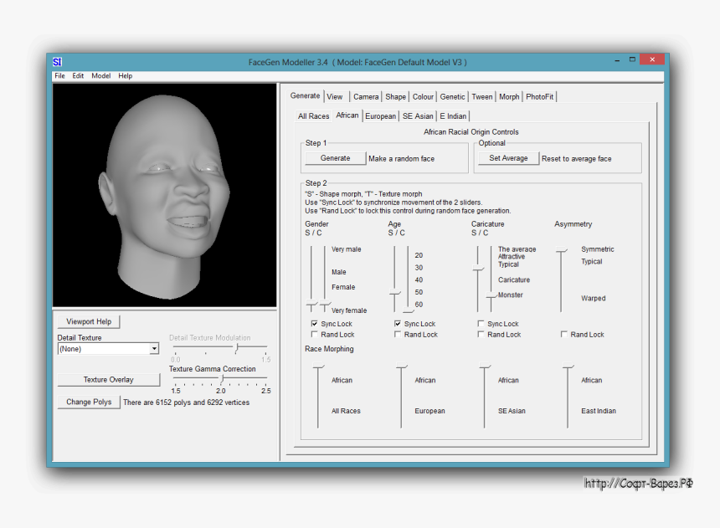Open the File menu
Viewport: 720px width, 528px height.
click(59, 76)
